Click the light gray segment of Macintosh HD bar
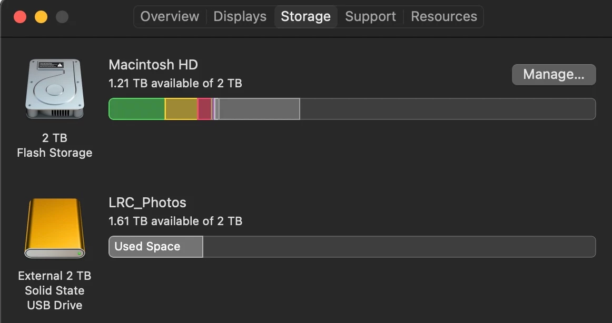This screenshot has height=323, width=612. coord(259,109)
